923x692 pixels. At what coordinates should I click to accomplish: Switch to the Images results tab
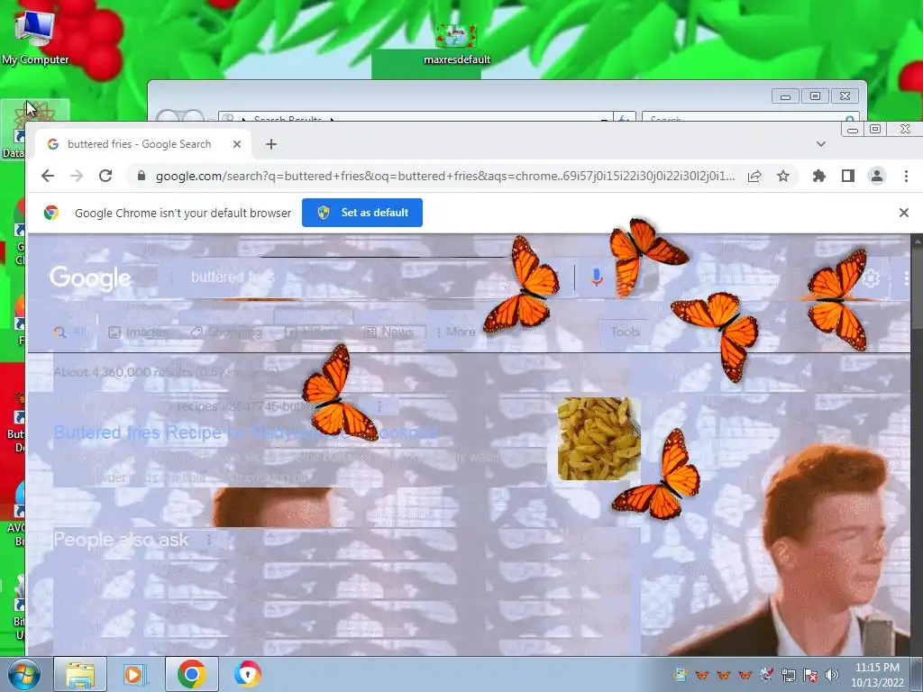click(x=138, y=332)
